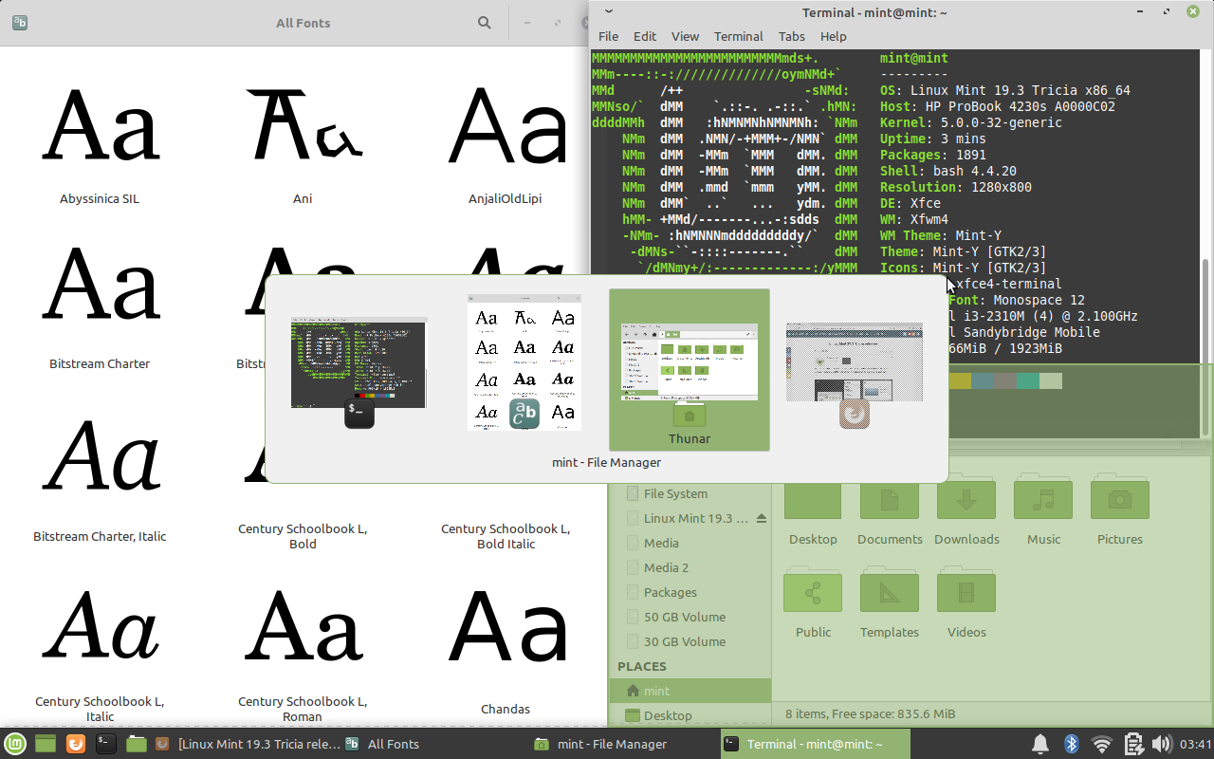The height and width of the screenshot is (759, 1214).
Task: Select Media in the File Manager sidebar
Action: pyautogui.click(x=690, y=543)
